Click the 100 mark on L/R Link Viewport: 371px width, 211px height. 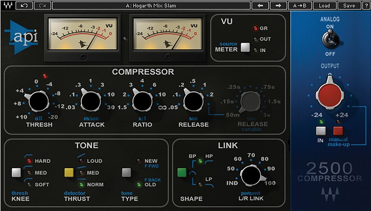[x=270, y=183]
